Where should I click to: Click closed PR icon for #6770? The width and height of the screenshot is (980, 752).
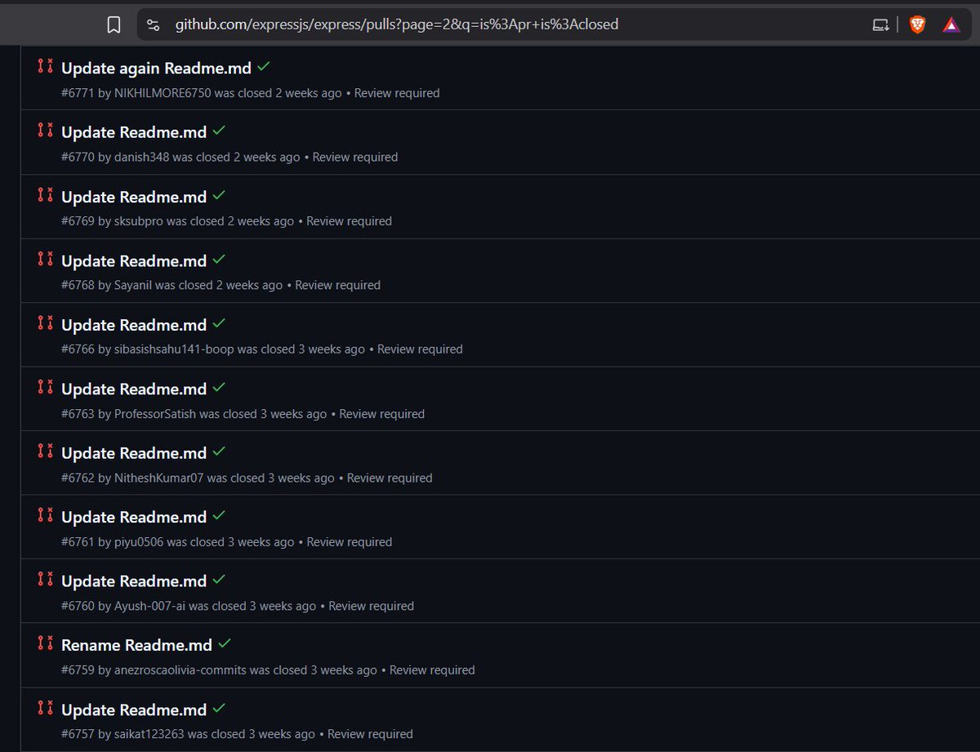click(x=46, y=130)
